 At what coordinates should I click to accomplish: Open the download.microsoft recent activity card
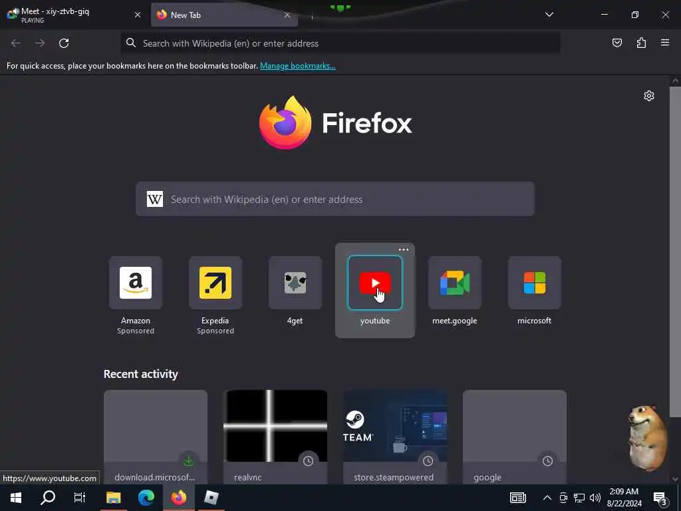156,436
